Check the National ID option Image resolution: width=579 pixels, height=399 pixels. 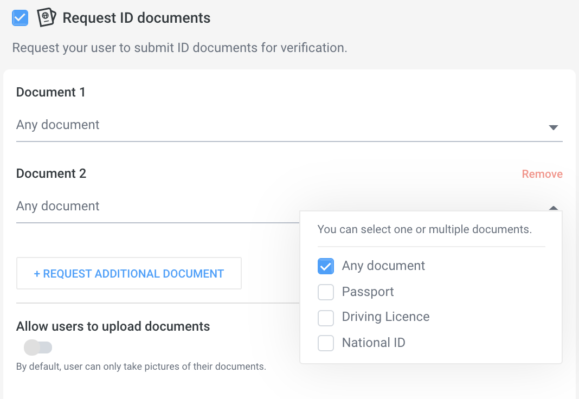point(326,343)
